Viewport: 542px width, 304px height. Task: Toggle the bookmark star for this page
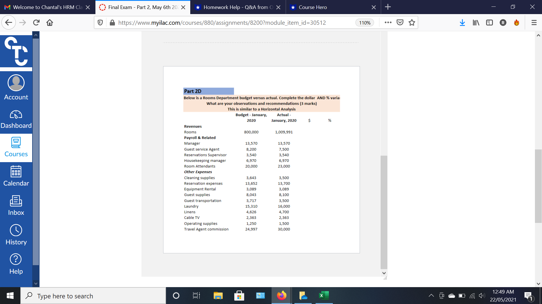pos(412,23)
